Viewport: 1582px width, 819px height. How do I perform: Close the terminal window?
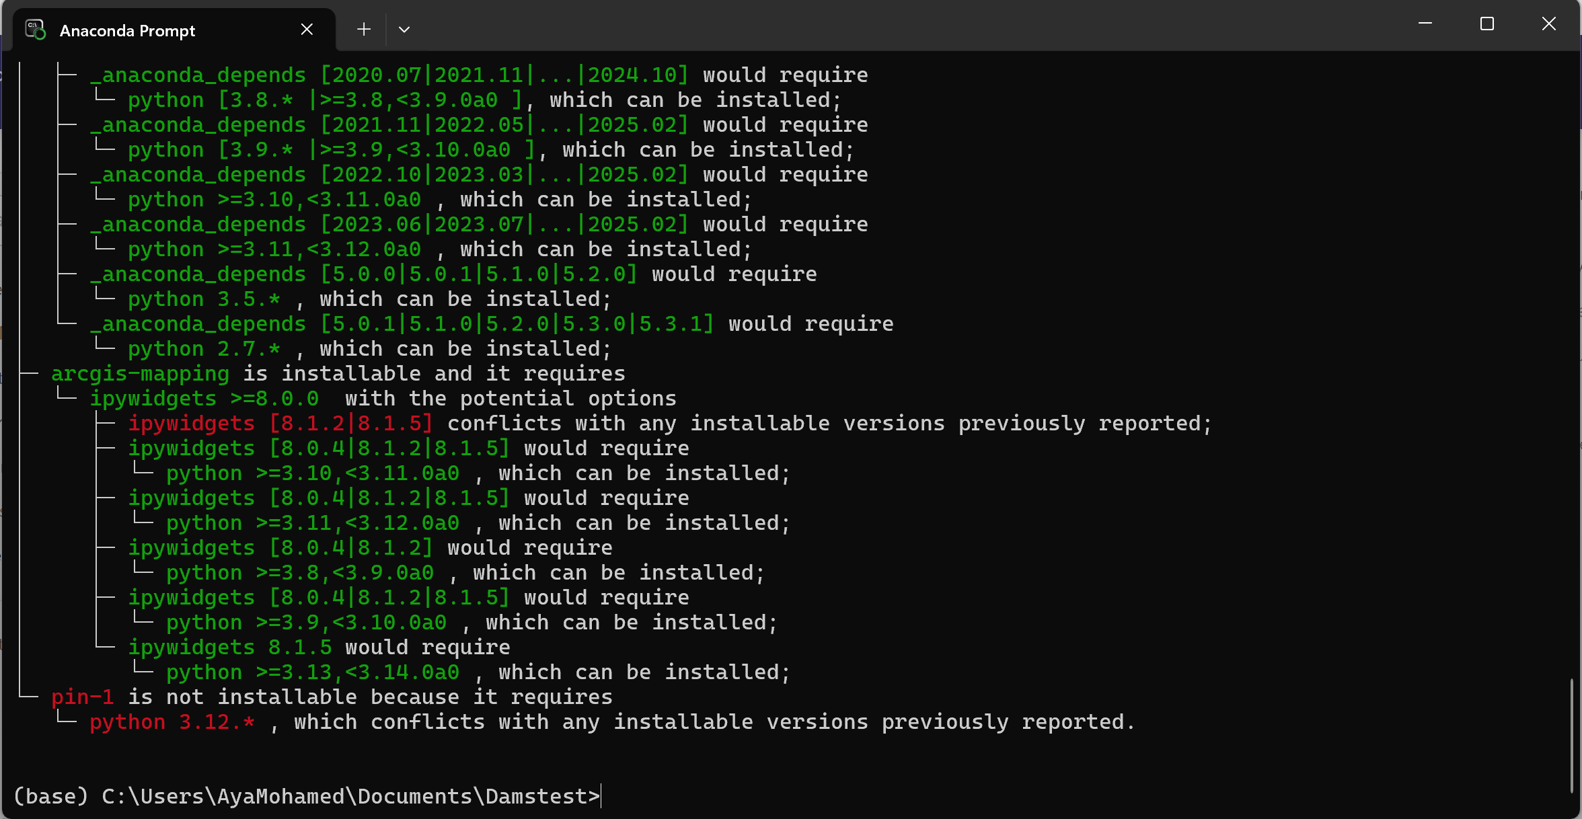click(x=1549, y=24)
